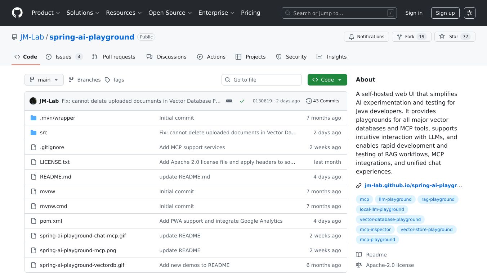Expand commit message ellipsis icon
This screenshot has height=273, width=487.
point(229,101)
